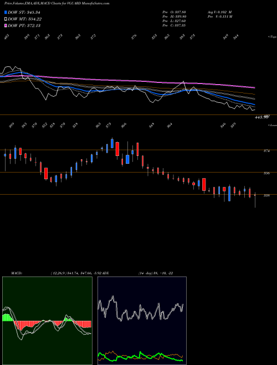This screenshot has height=365, width=277.
Task: Open the green MACD histogram panel
Action: click(47, 321)
